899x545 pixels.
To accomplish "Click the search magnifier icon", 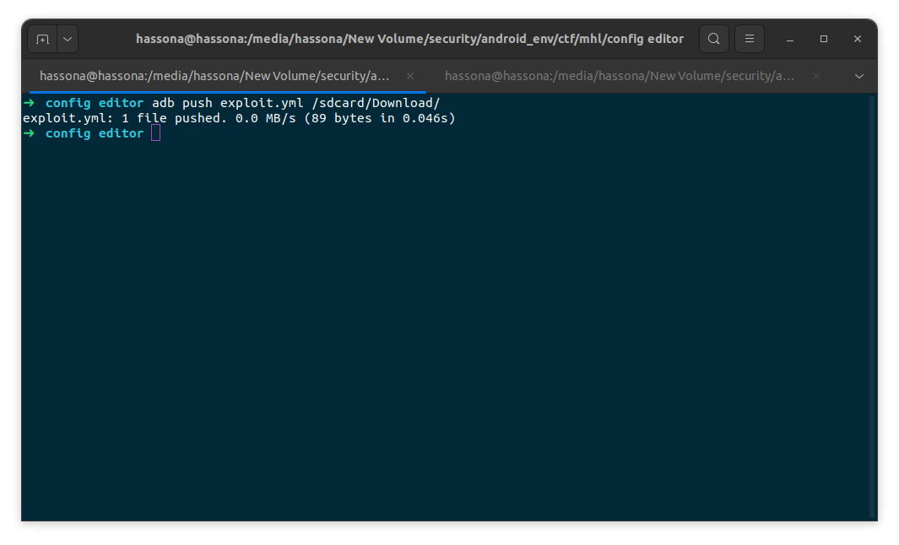I will (x=714, y=39).
